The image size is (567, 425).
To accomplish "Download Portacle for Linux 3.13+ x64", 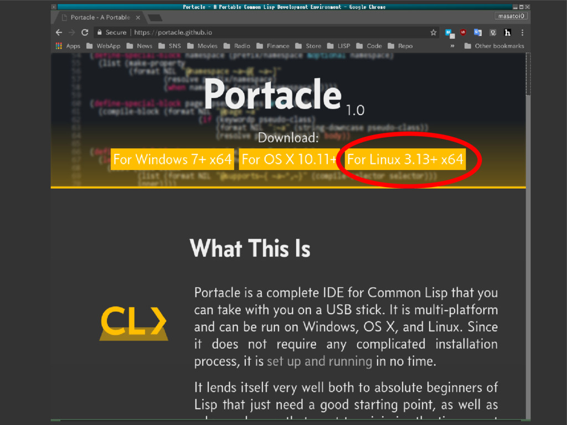I will 405,159.
